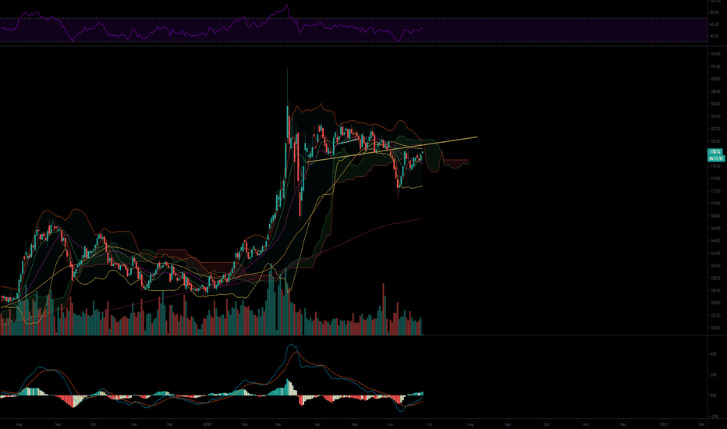The width and height of the screenshot is (727, 429).
Task: Click the "2021" label on time axis
Action: tap(665, 424)
